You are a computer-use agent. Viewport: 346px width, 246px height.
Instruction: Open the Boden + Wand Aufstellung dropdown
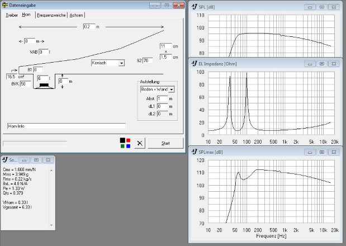(172, 89)
